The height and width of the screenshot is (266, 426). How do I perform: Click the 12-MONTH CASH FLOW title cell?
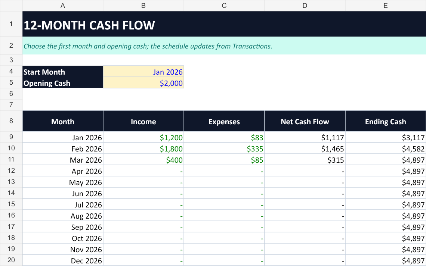coord(224,24)
